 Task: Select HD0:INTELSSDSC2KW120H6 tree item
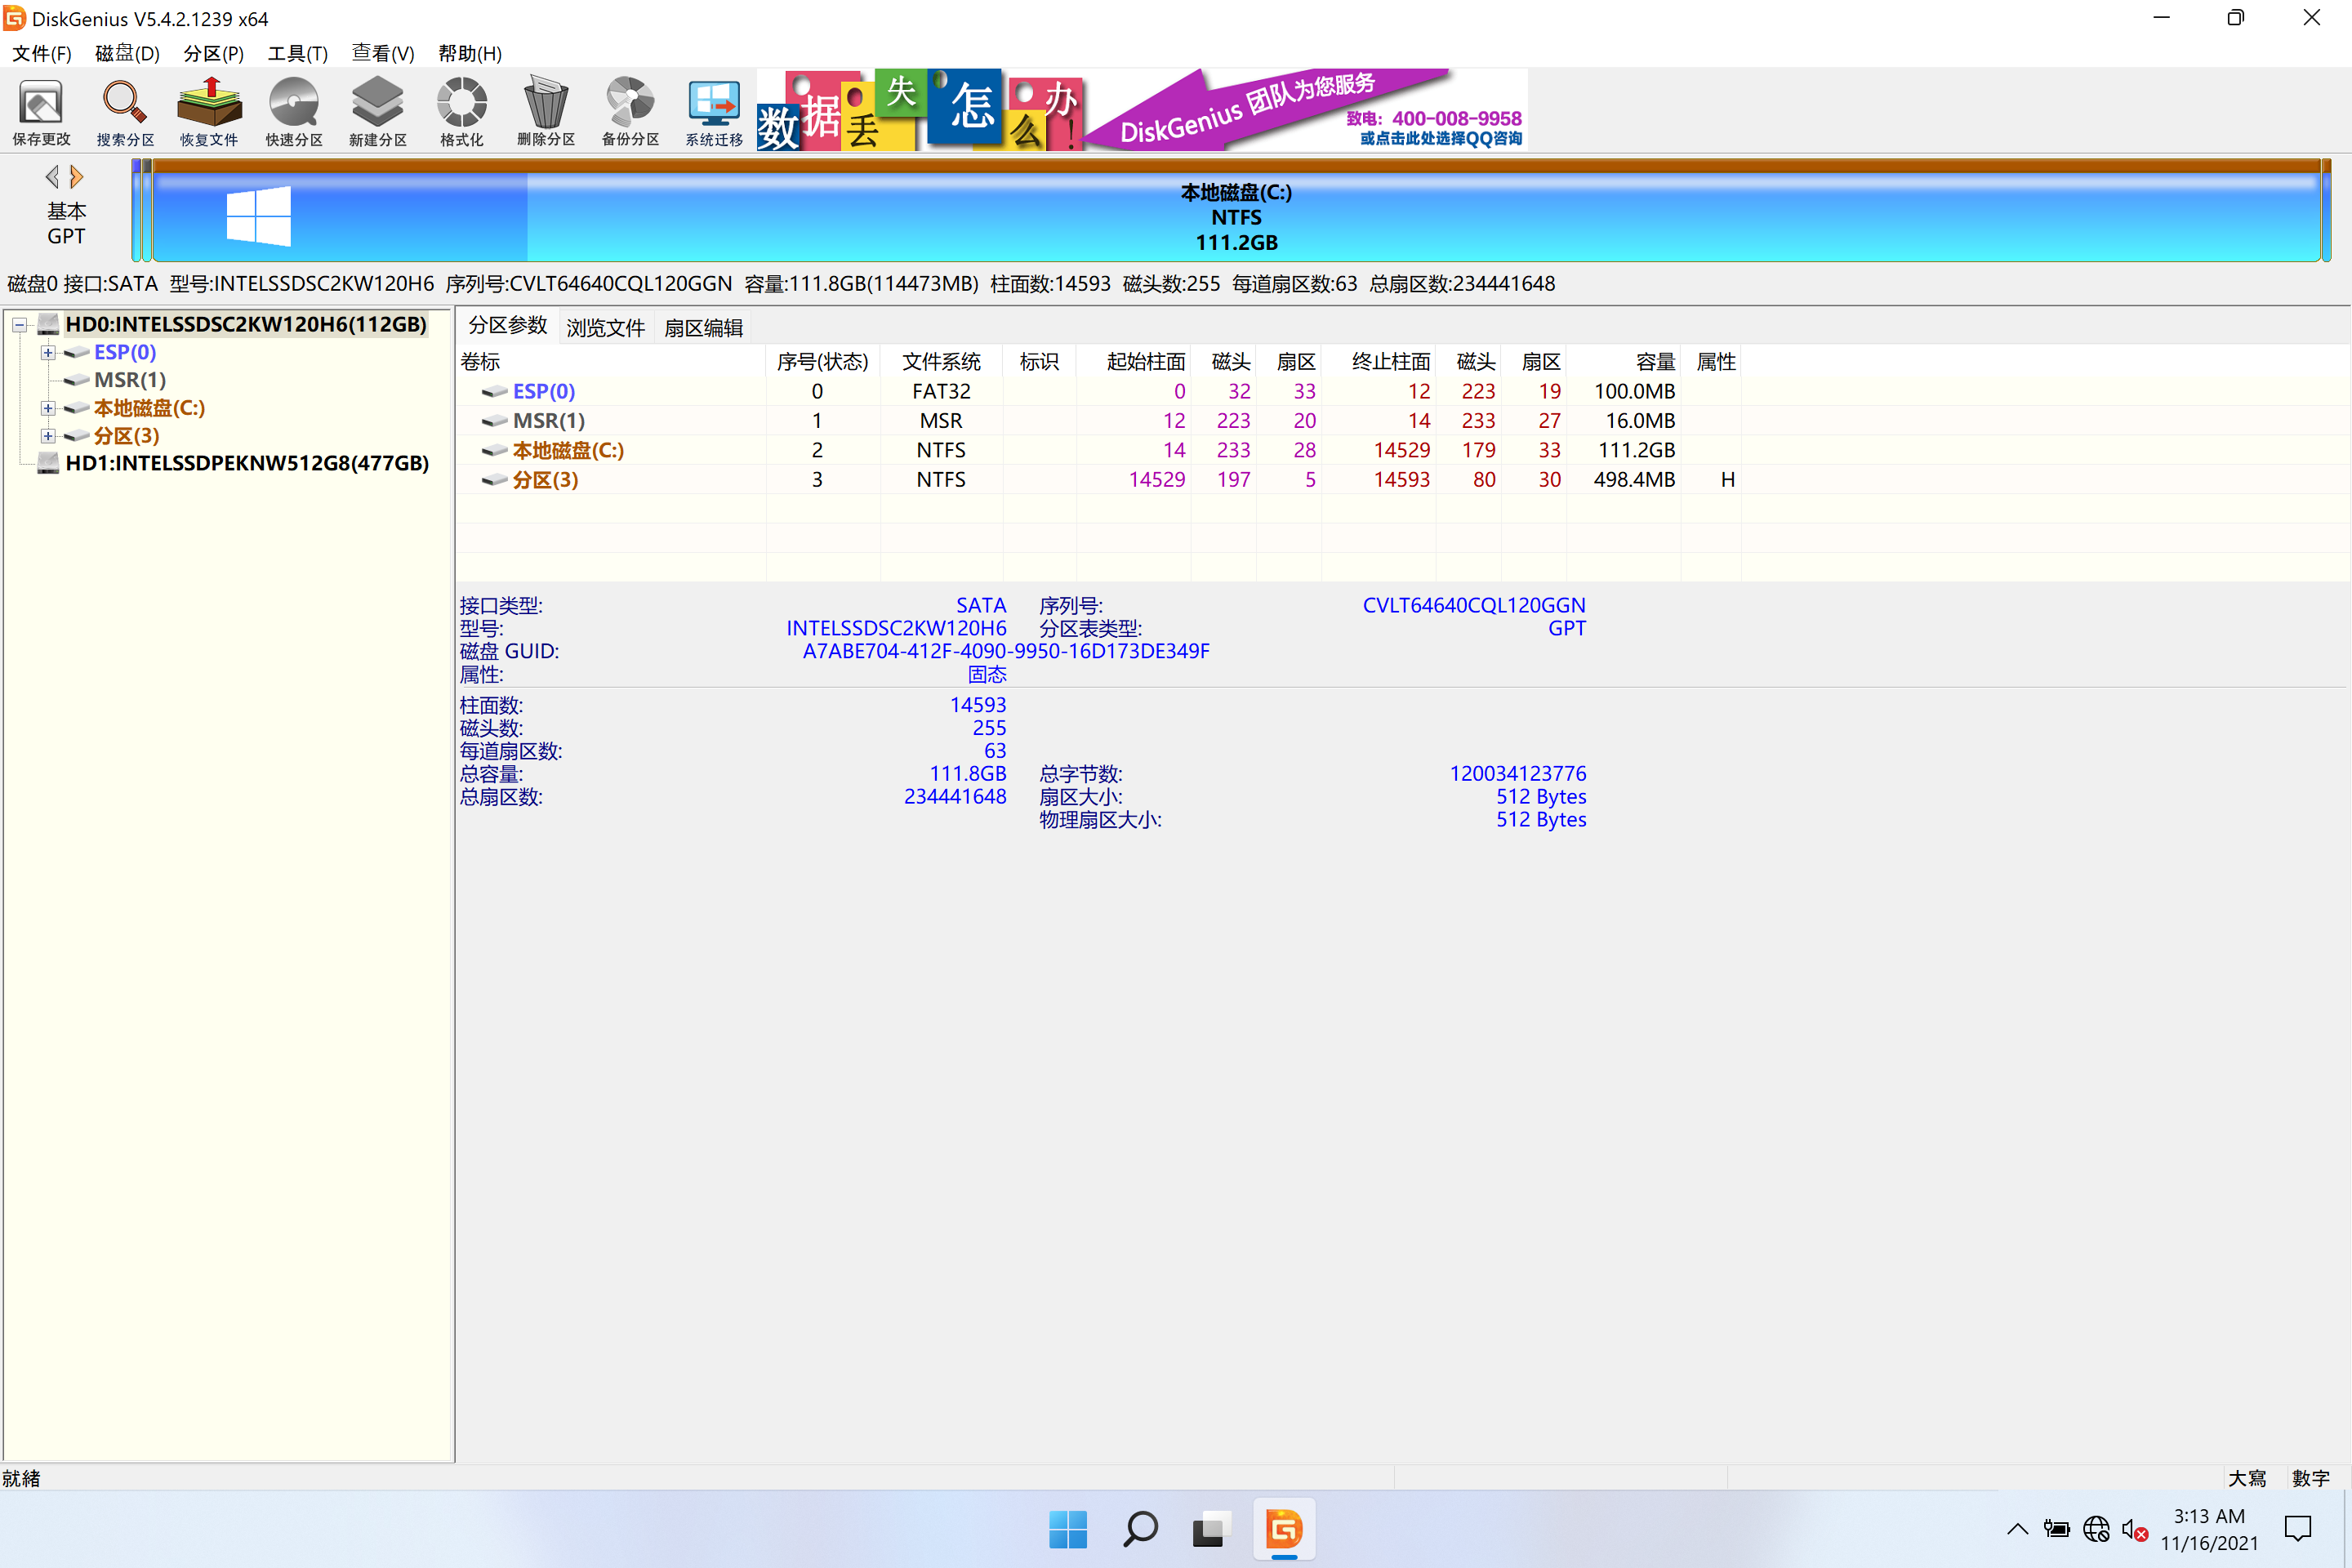246,324
